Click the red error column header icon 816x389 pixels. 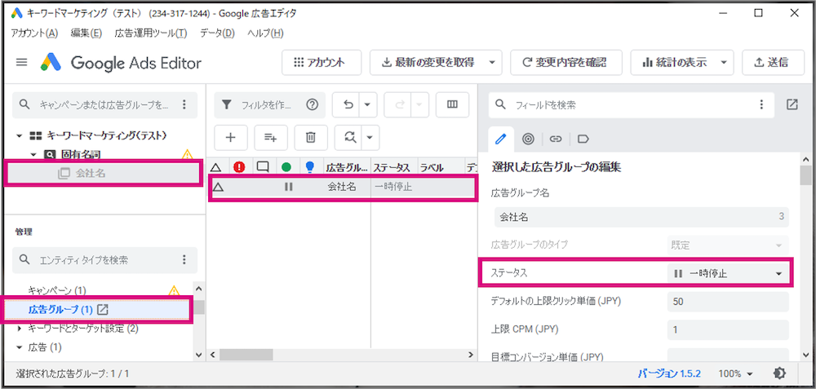pyautogui.click(x=239, y=167)
